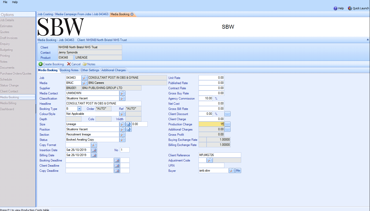Open Production Charge ellipsis button
Image resolution: width=370 pixels, height=211 pixels.
pyautogui.click(x=227, y=124)
